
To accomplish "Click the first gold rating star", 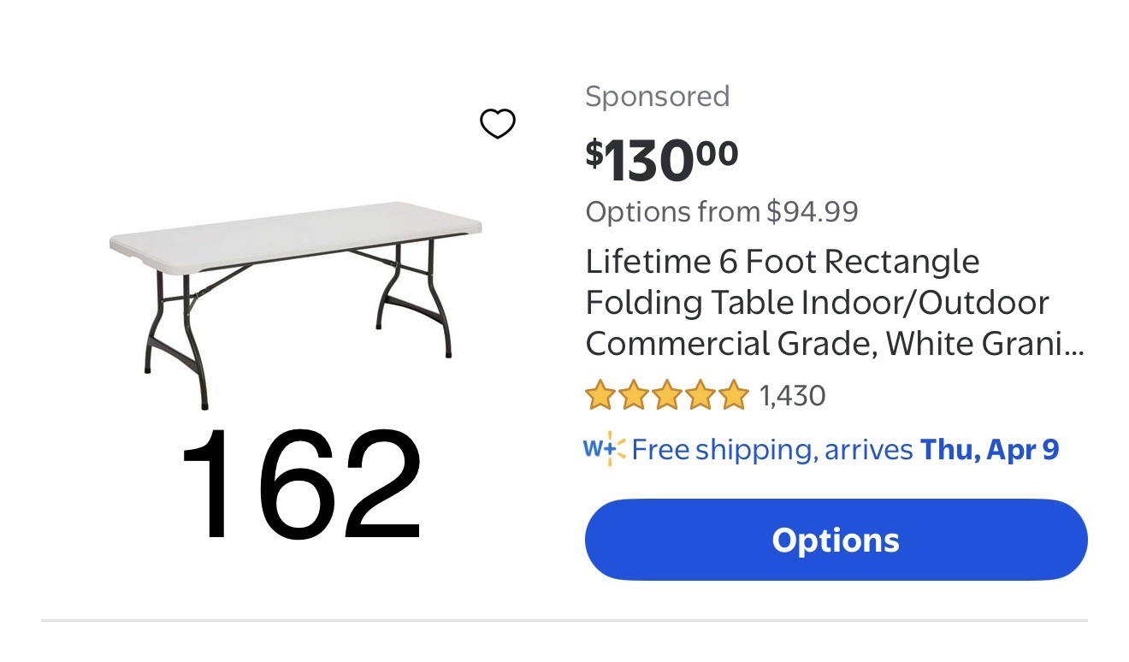I will click(600, 396).
